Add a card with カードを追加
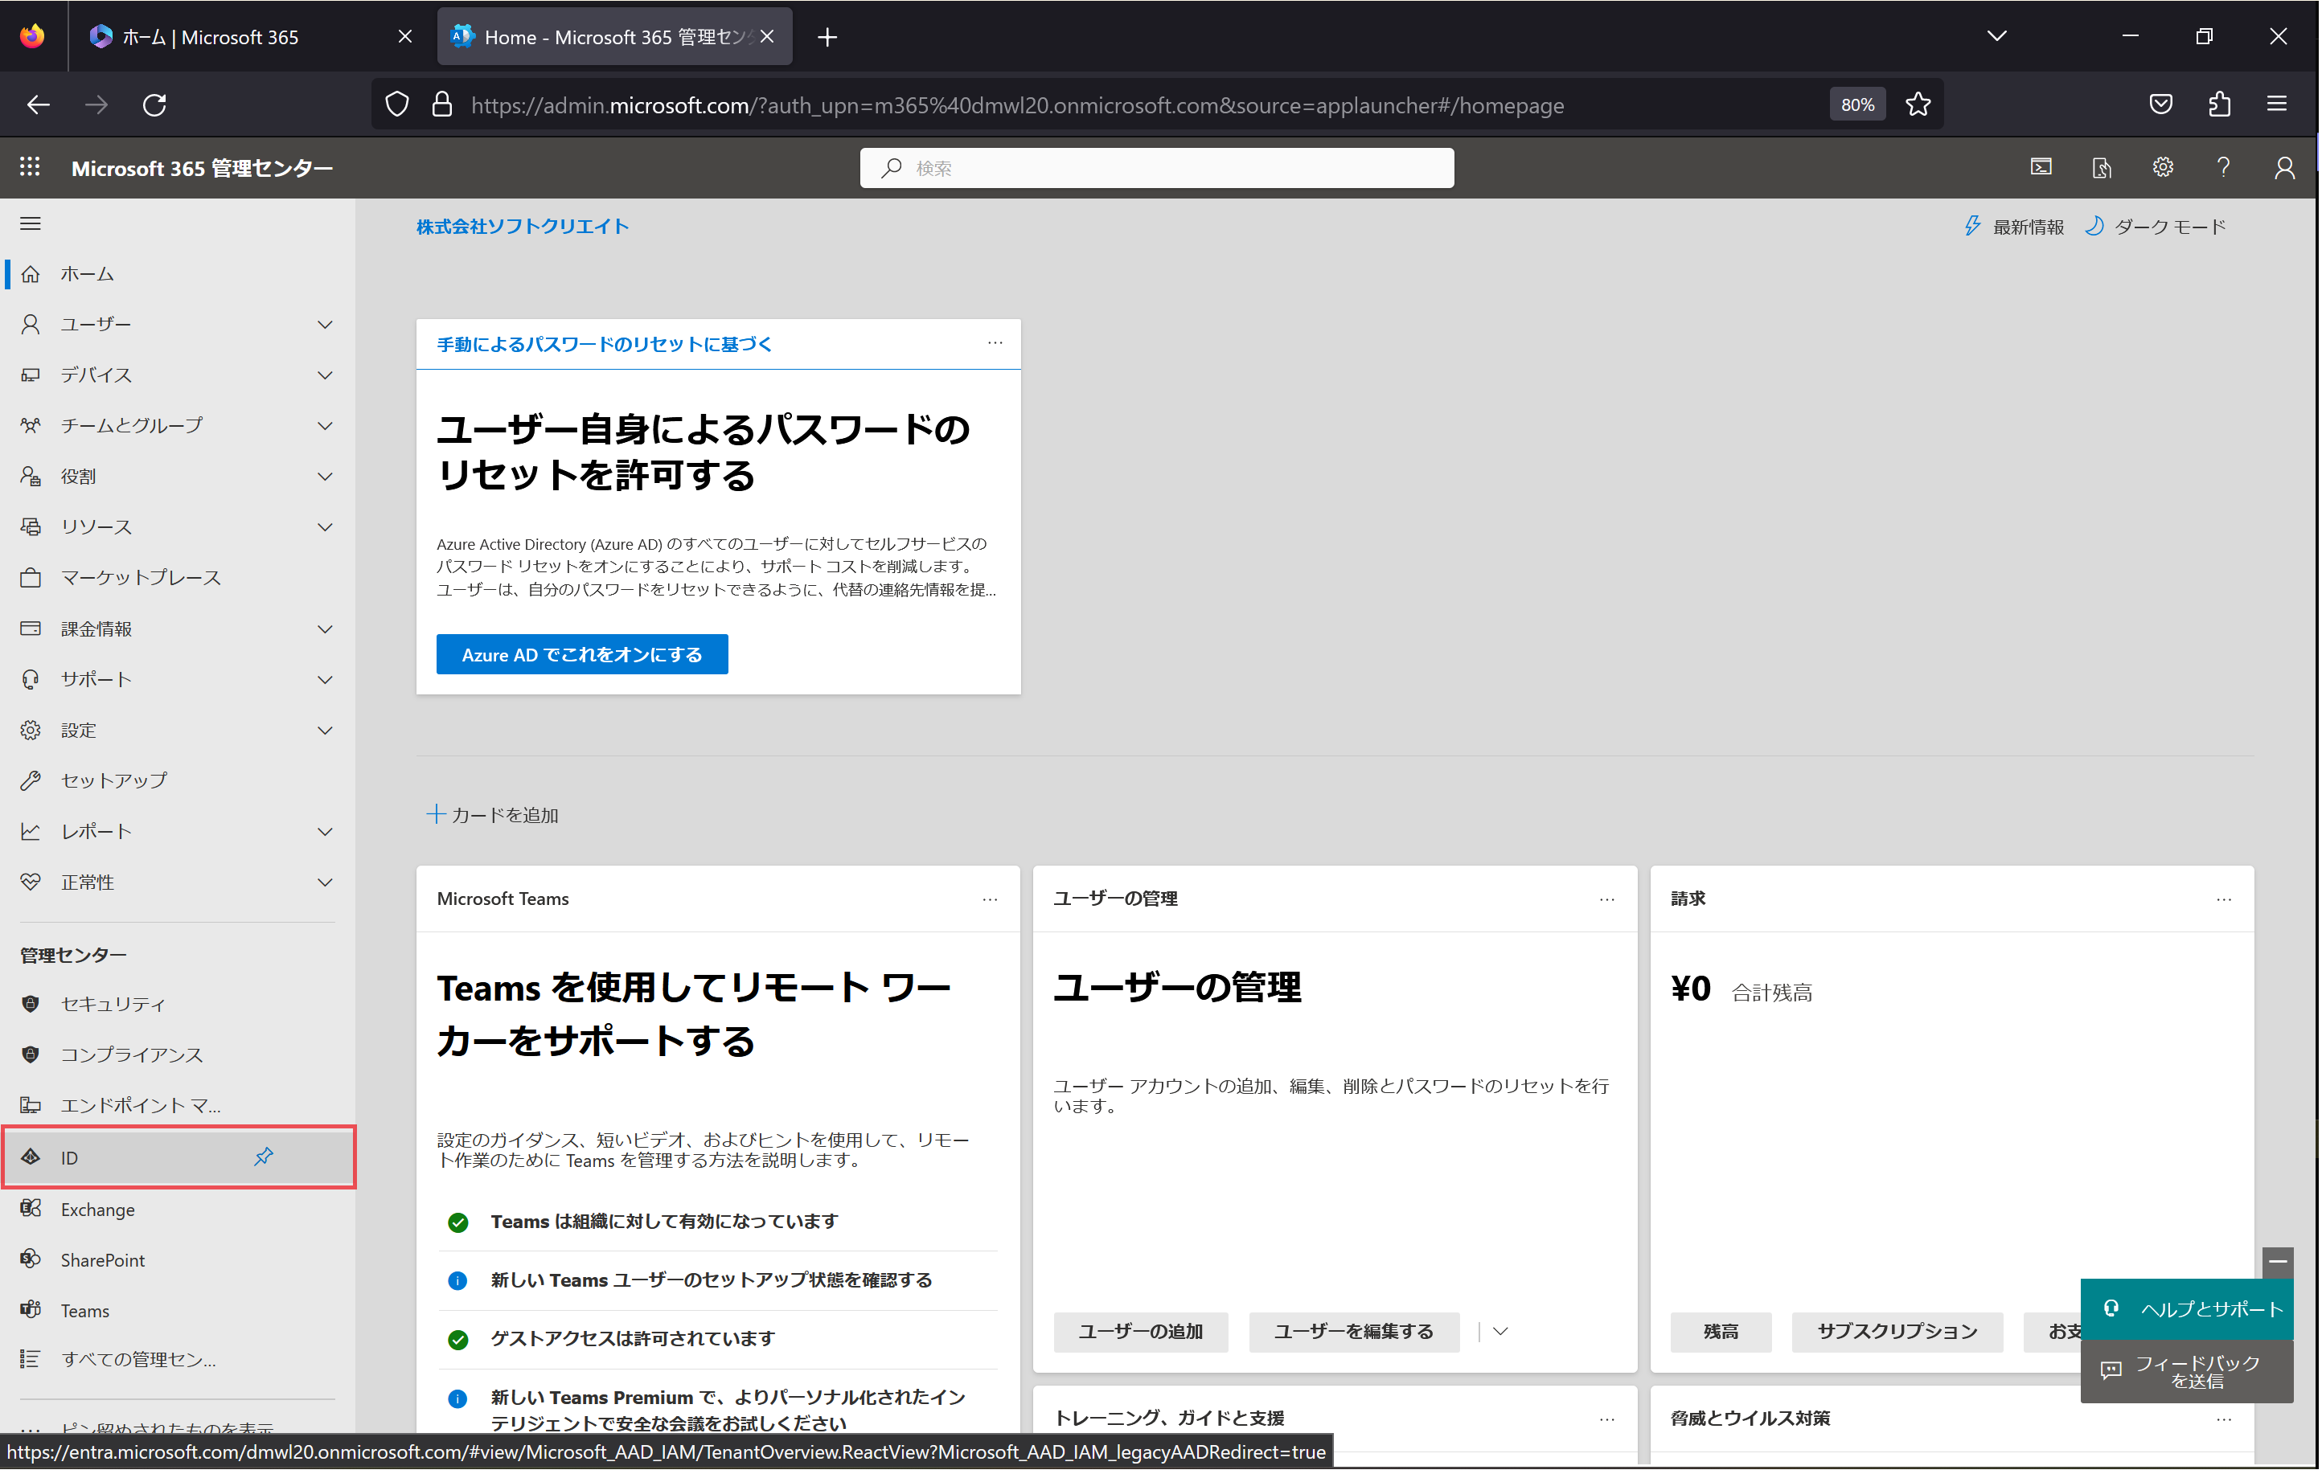 point(493,816)
